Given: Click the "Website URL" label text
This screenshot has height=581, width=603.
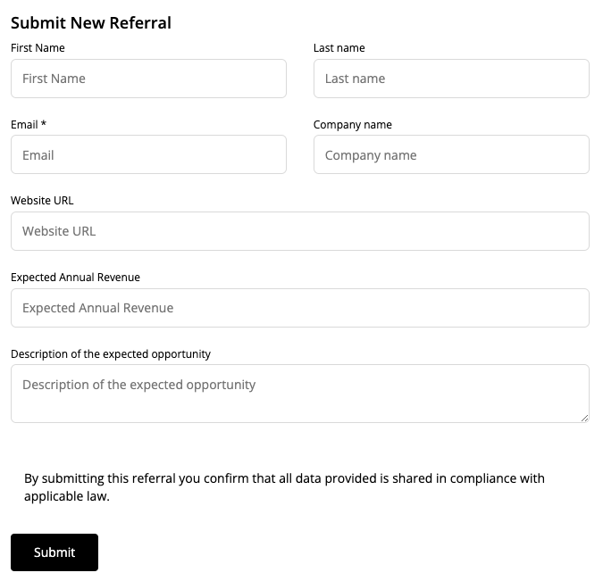Looking at the screenshot, I should (x=42, y=201).
